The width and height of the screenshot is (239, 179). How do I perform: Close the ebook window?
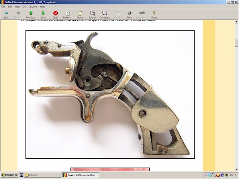[x=236, y=2]
